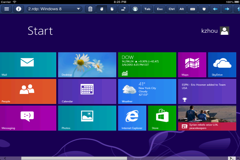
Task: Click the scrollbar right arrow
Action: (x=231, y=158)
